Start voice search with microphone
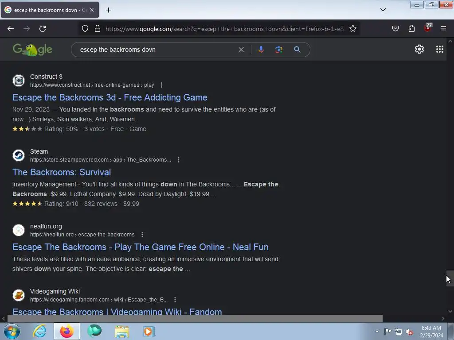Image resolution: width=454 pixels, height=340 pixels. pyautogui.click(x=261, y=50)
